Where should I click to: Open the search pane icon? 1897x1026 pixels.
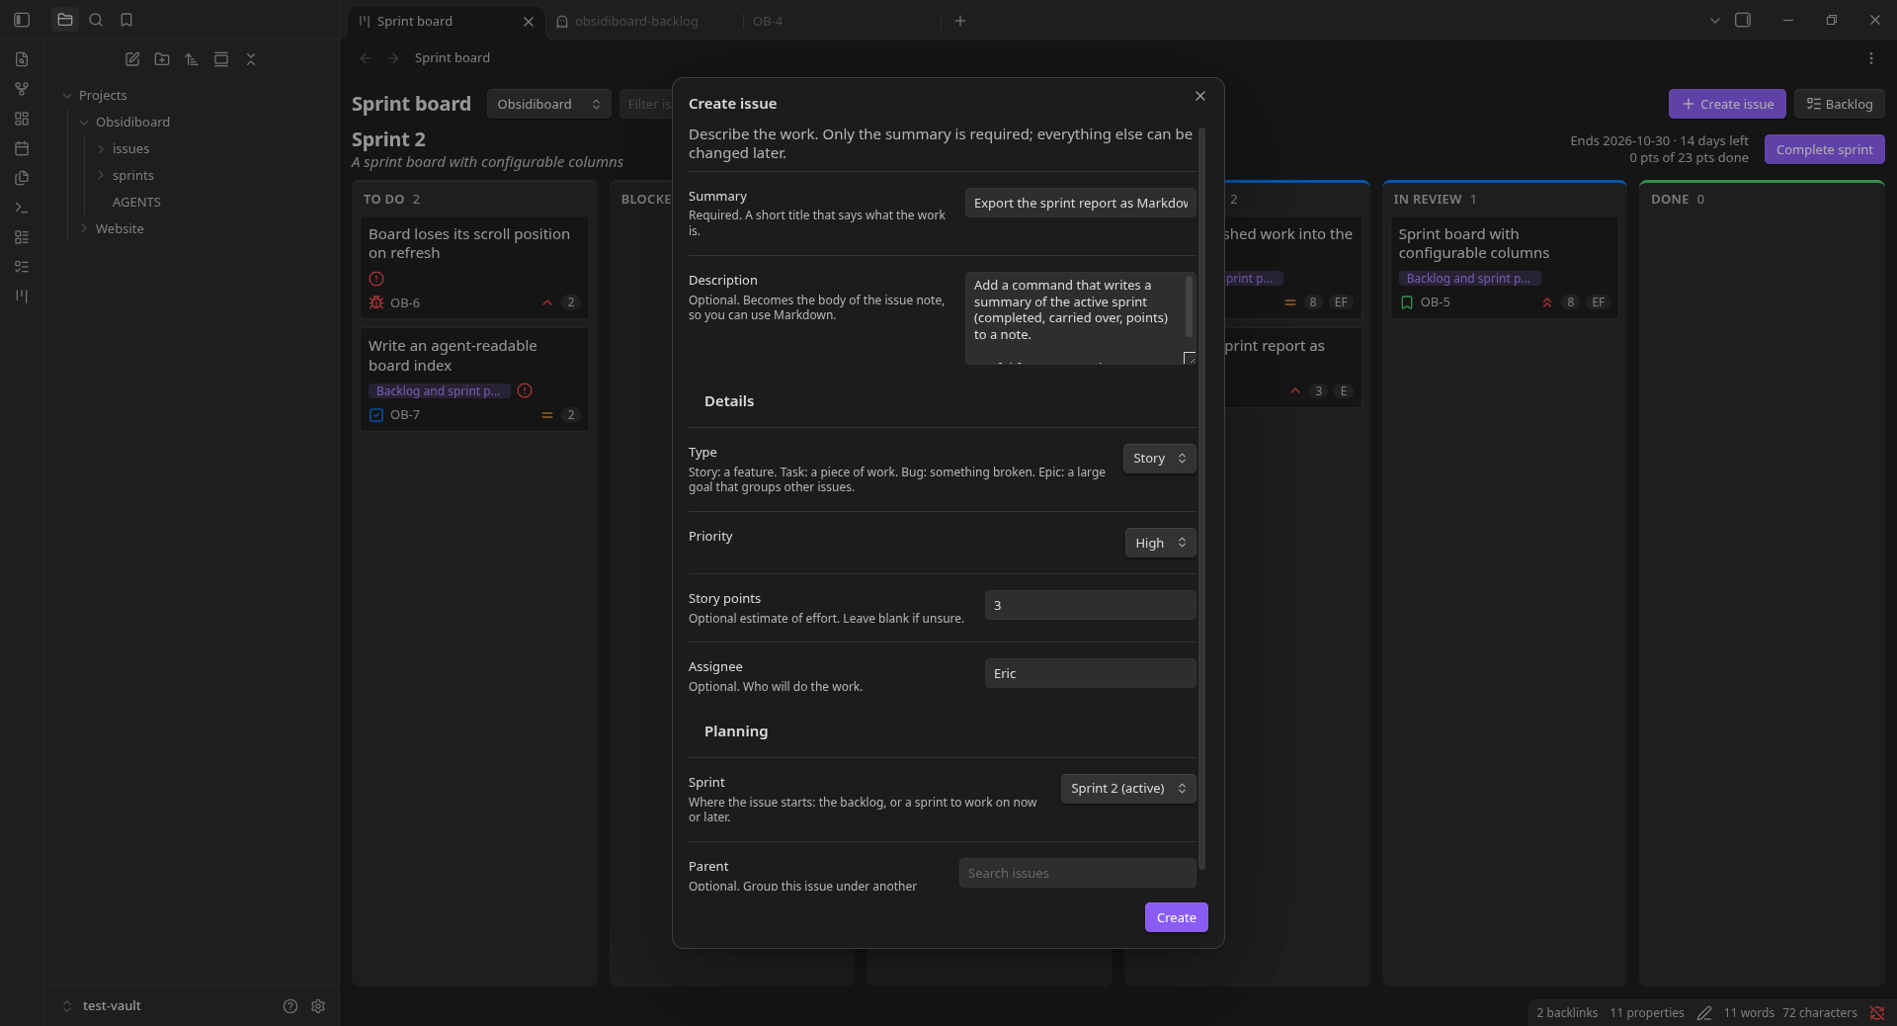pyautogui.click(x=96, y=20)
